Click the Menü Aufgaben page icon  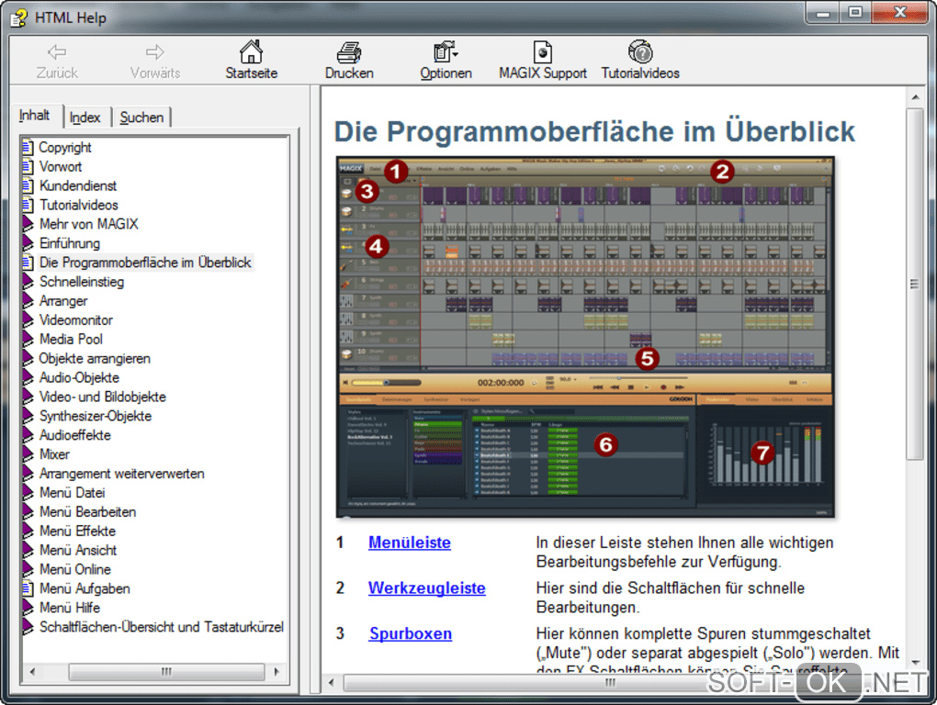point(28,588)
